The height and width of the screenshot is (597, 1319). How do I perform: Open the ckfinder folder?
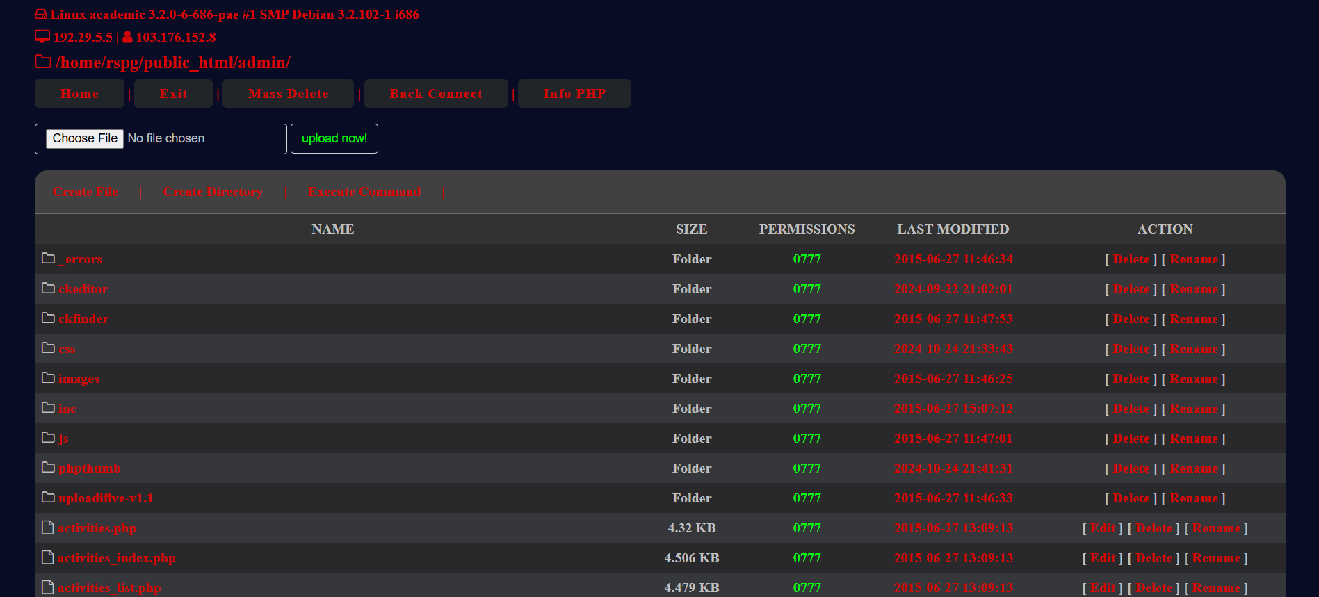[83, 319]
